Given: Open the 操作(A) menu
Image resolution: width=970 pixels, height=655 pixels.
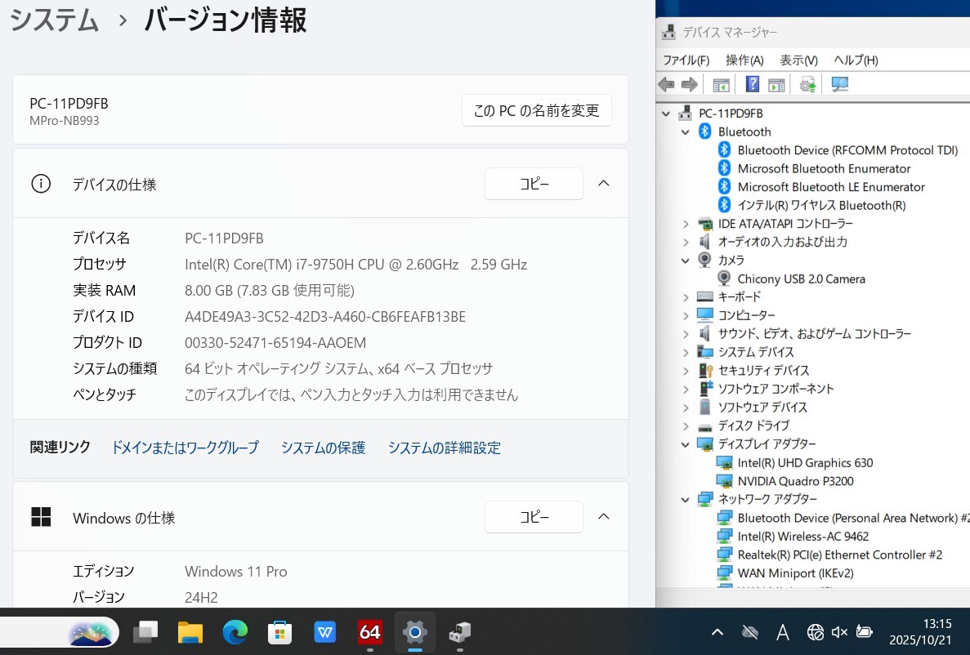Looking at the screenshot, I should [744, 60].
